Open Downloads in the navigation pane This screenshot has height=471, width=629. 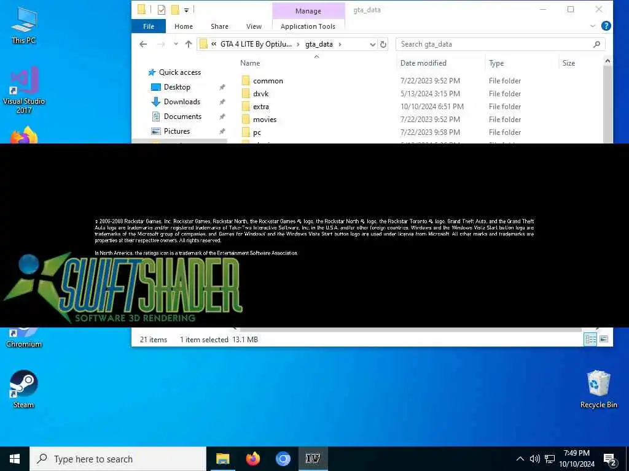tap(182, 102)
